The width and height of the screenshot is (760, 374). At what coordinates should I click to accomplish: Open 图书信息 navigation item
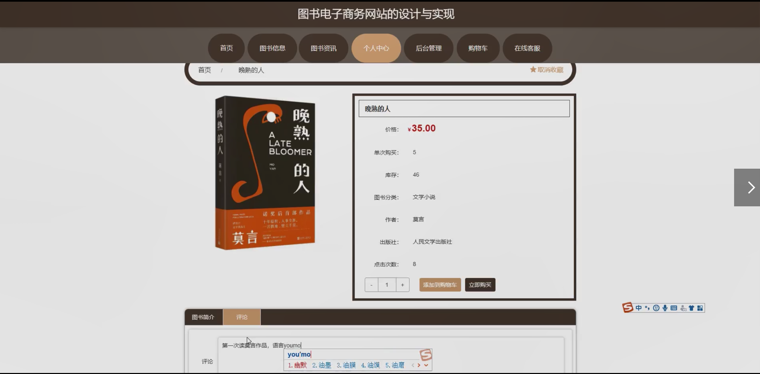coord(273,48)
